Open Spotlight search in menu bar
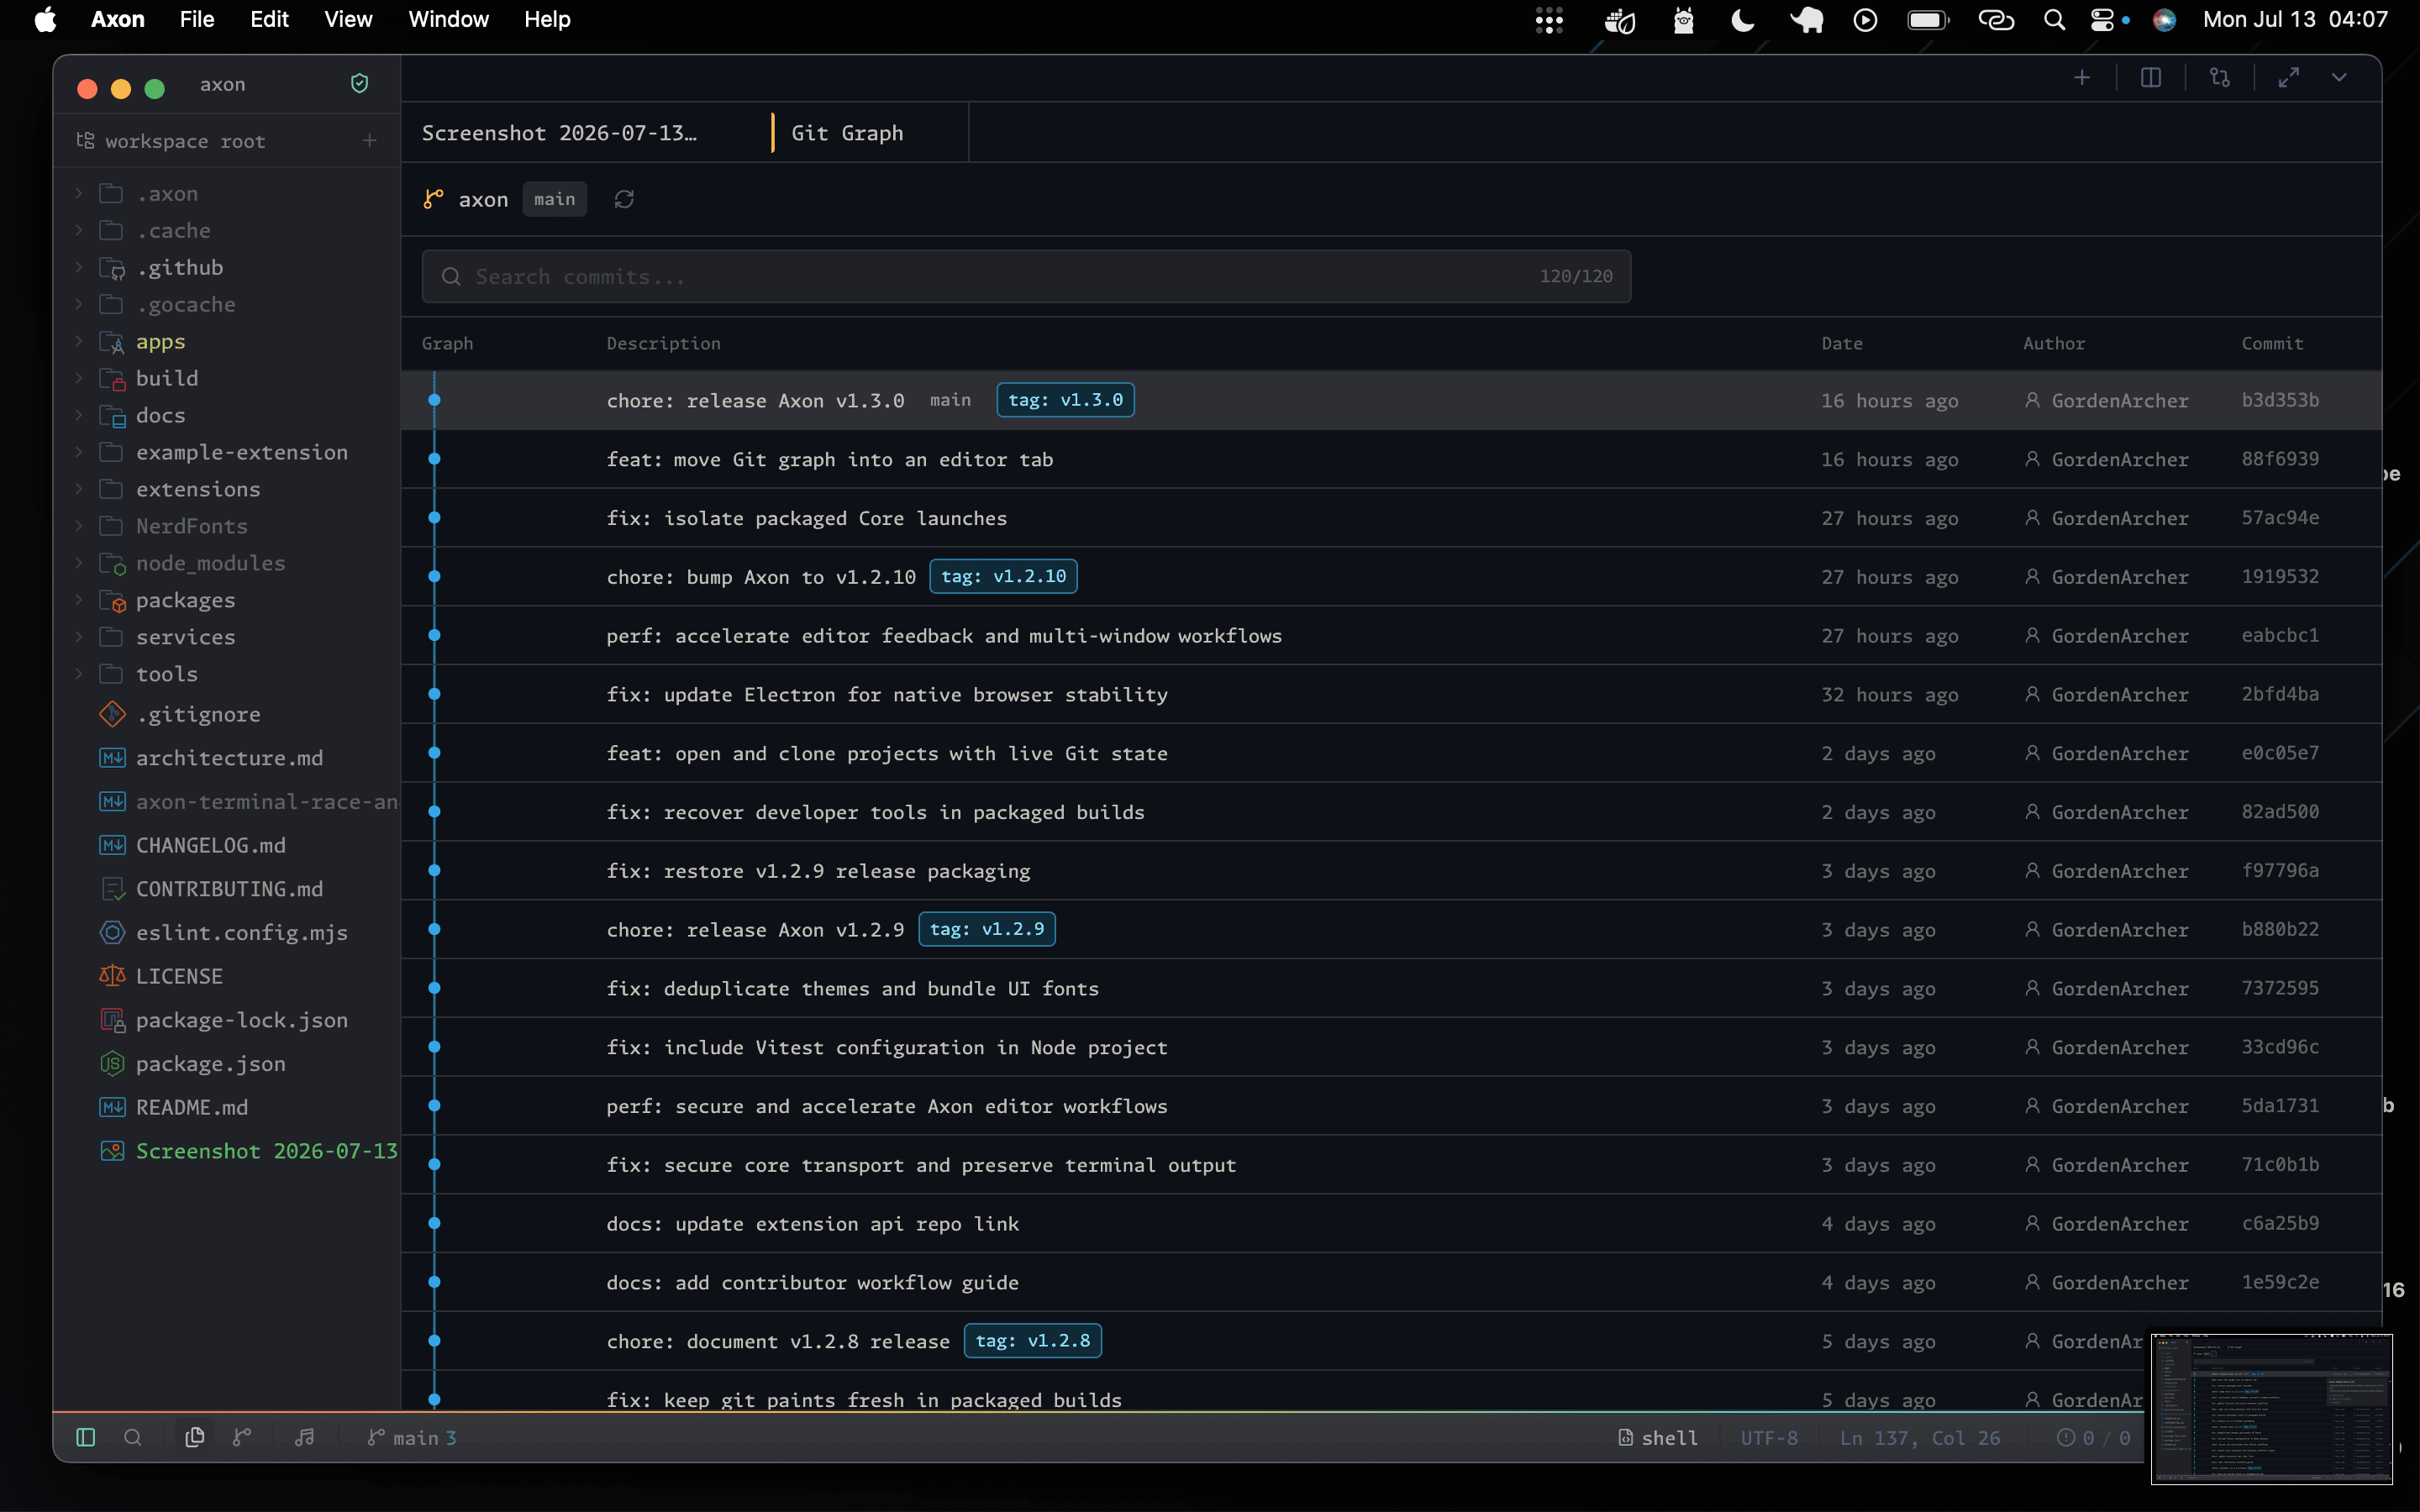This screenshot has width=2420, height=1512. [2054, 20]
